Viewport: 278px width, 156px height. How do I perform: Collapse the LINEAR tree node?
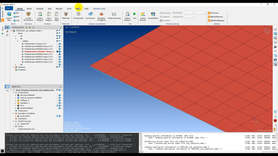pos(18,41)
